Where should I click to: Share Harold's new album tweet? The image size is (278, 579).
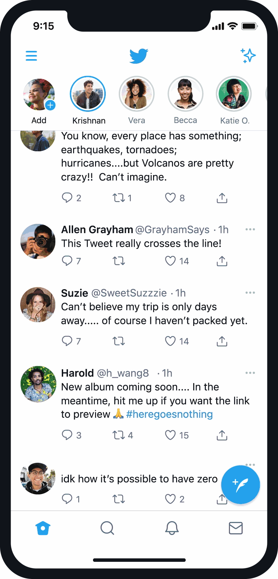tap(222, 435)
